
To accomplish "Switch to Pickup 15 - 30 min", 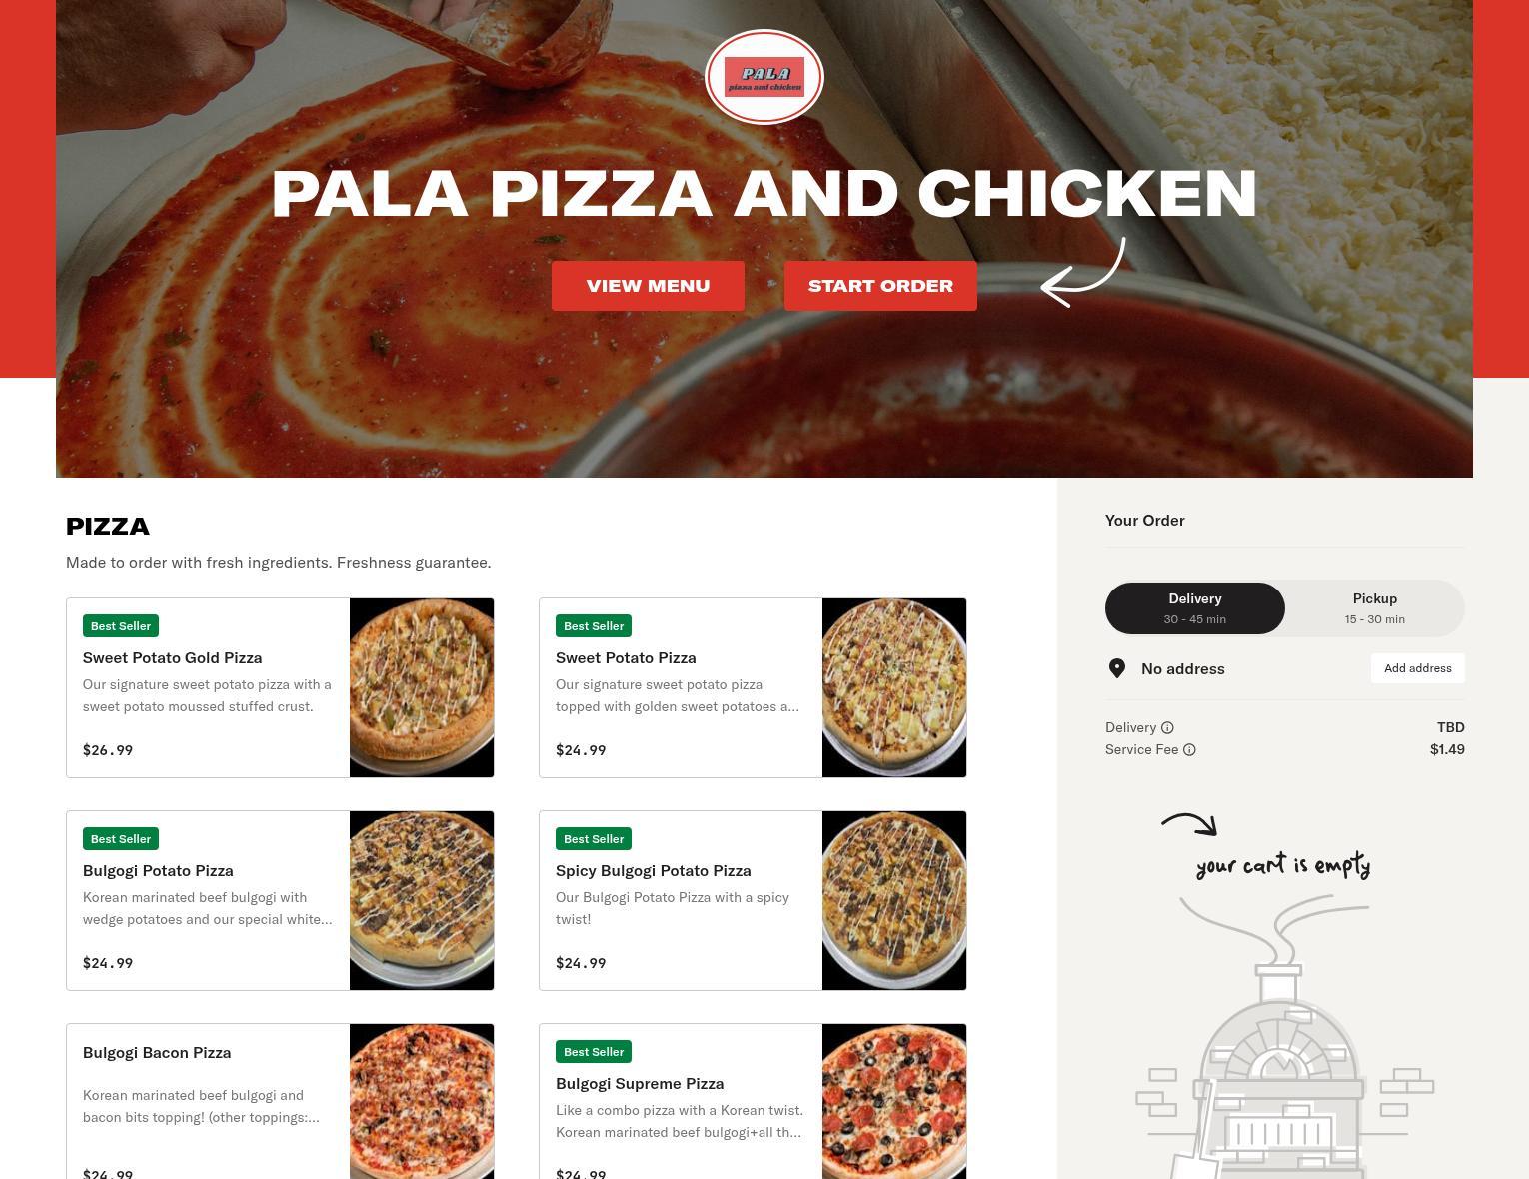I will [1375, 607].
